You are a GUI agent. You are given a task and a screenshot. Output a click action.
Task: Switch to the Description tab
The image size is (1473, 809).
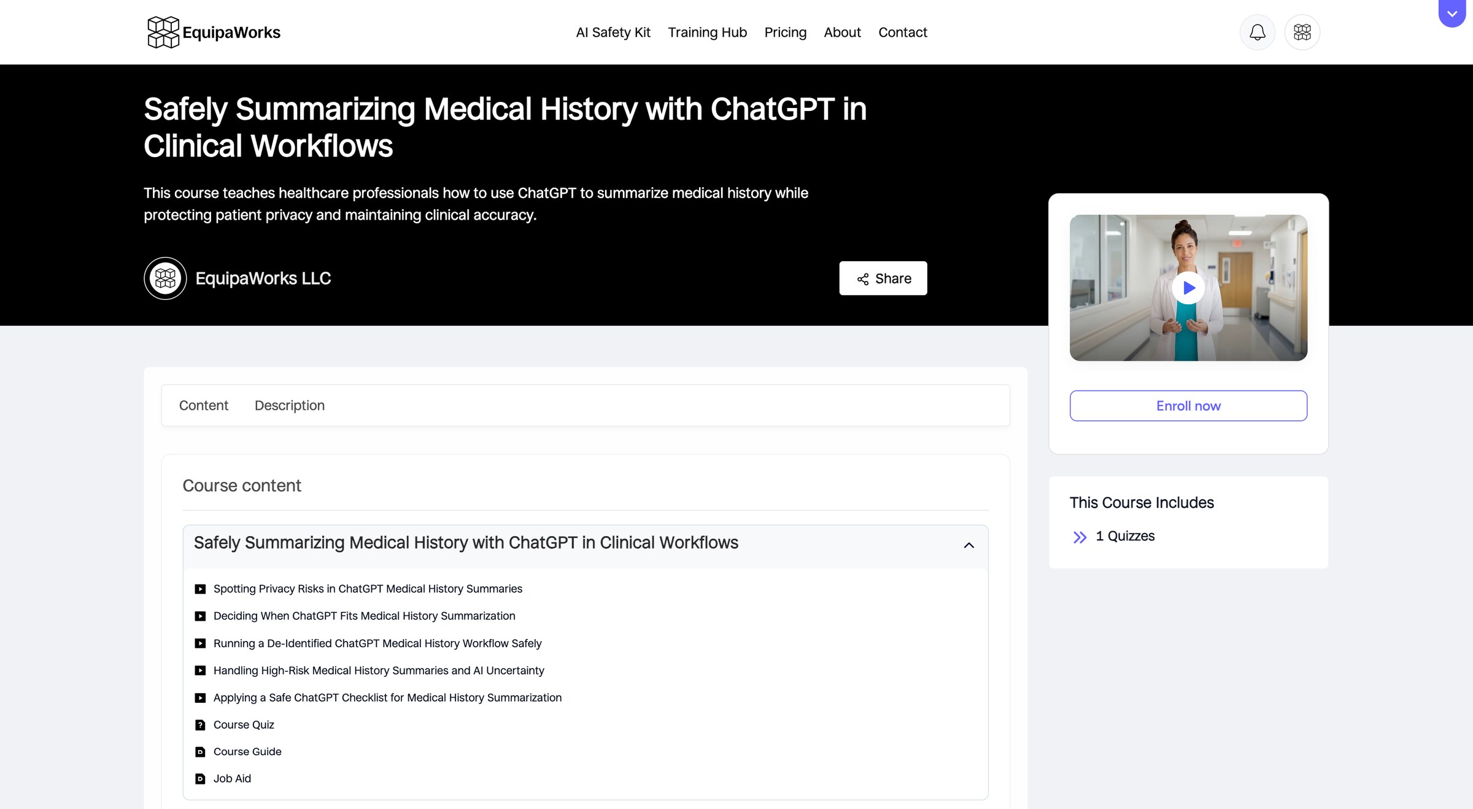tap(289, 405)
